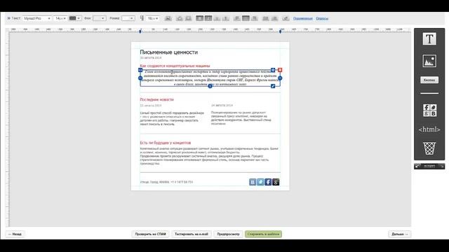Click the red heading Есть ли будущее у концептов
Image resolution: width=449 pixels, height=252 pixels.
point(166,143)
